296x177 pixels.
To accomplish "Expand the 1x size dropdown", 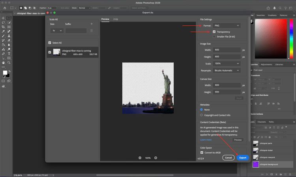I will click(x=56, y=30).
